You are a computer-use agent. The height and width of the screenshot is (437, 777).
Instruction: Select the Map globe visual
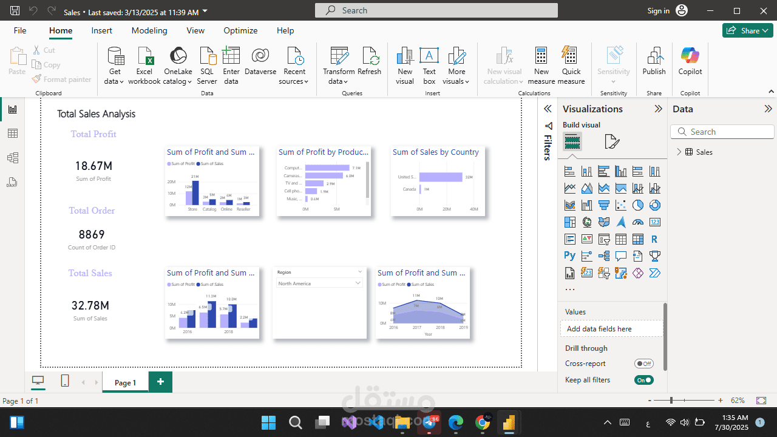[x=586, y=222]
